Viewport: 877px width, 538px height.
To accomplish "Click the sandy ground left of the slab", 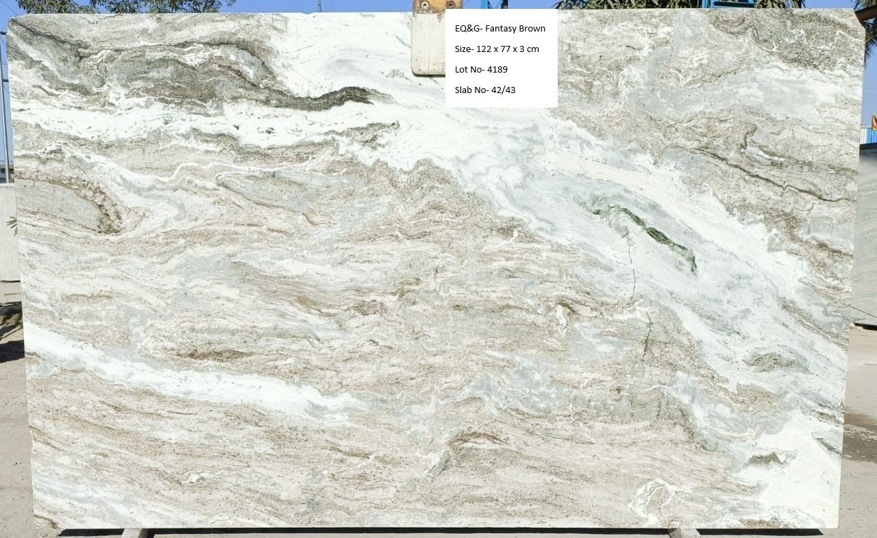I will 12,424.
